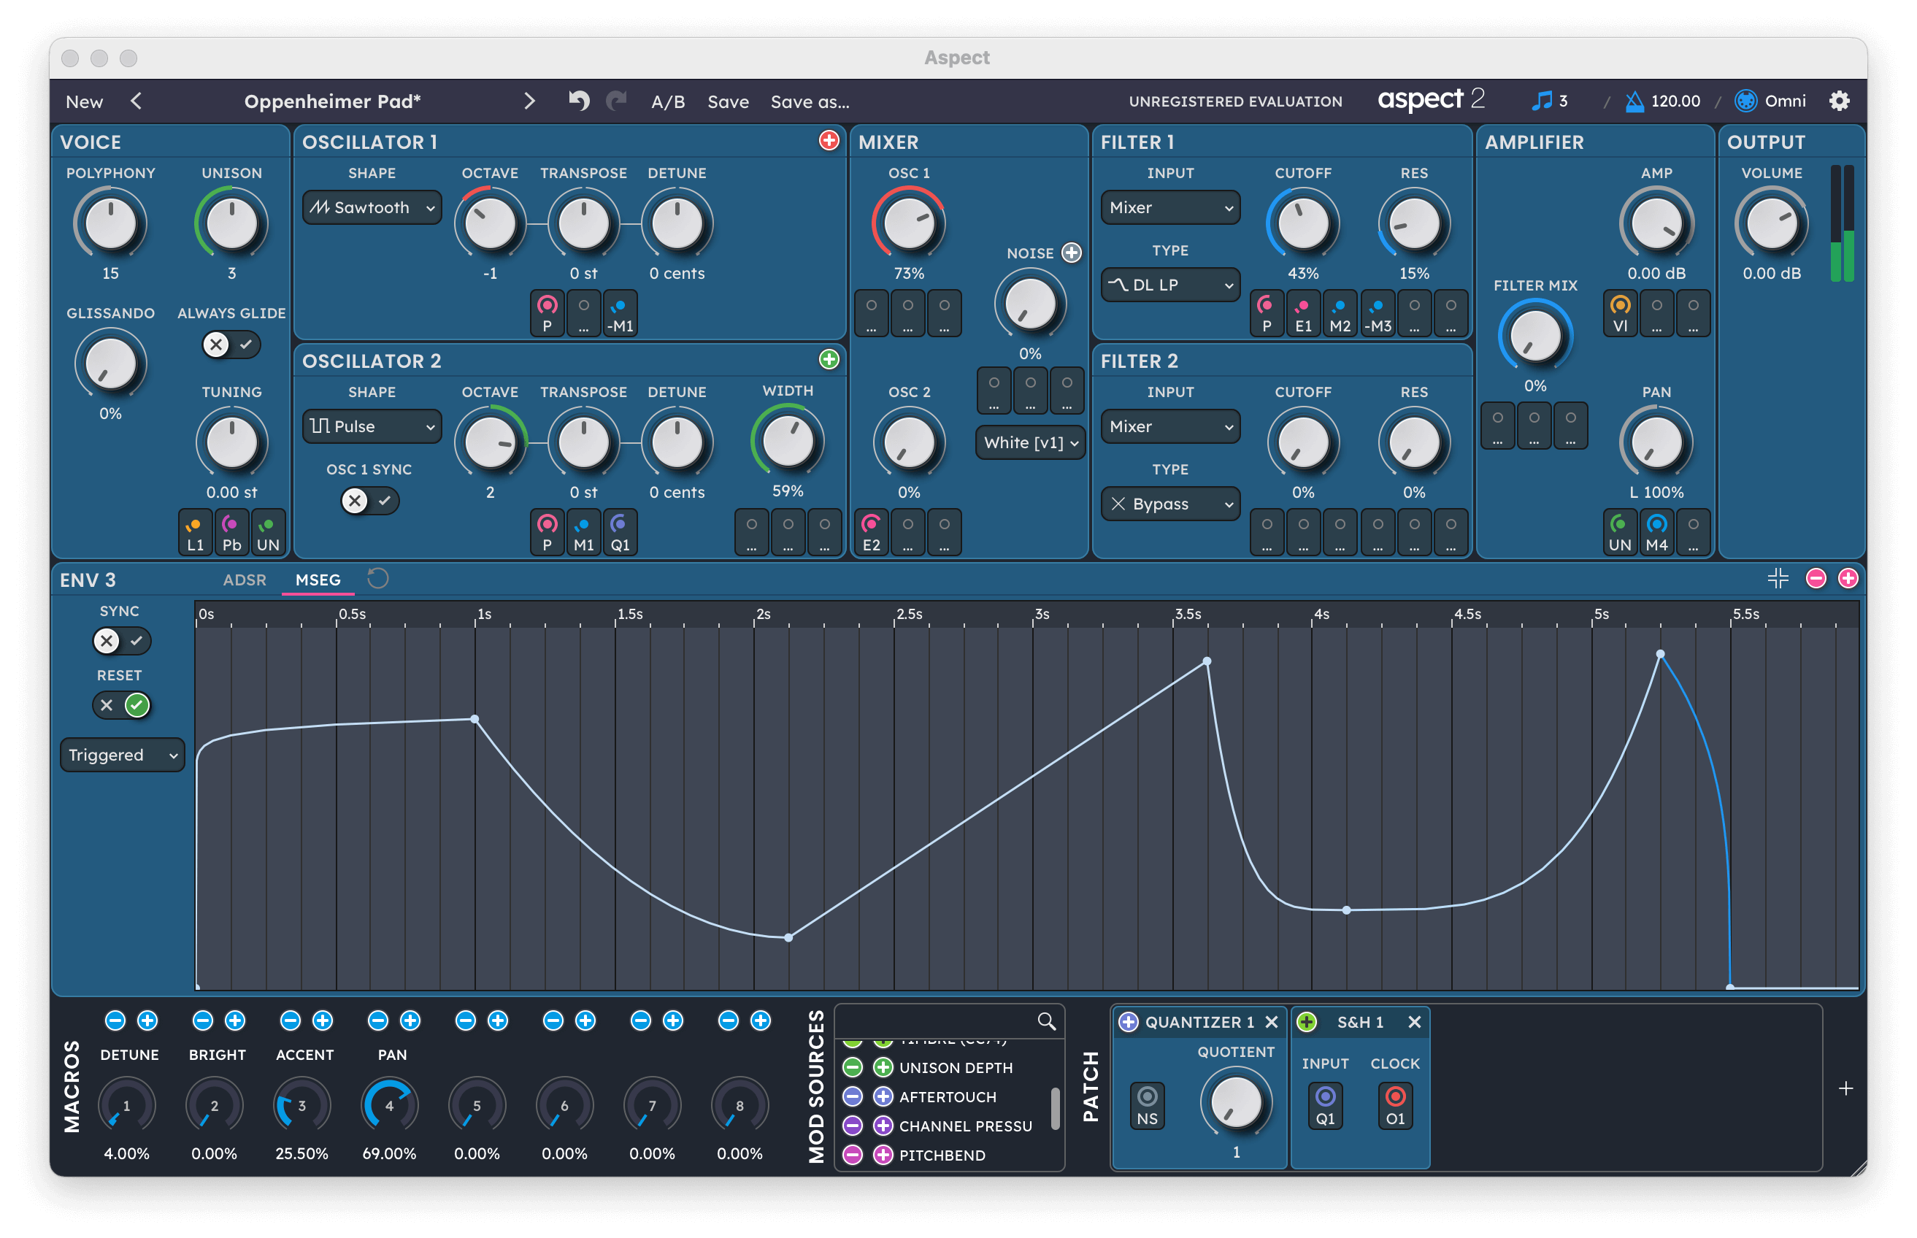Viewport: 1917px width, 1238px height.
Task: Open the Oscillator 1 Sawtooth shape dropdown
Action: (x=372, y=207)
